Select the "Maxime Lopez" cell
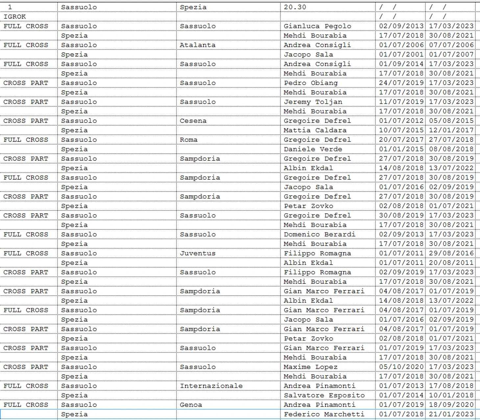Image resolution: width=480 pixels, height=420 pixels. coord(311,367)
